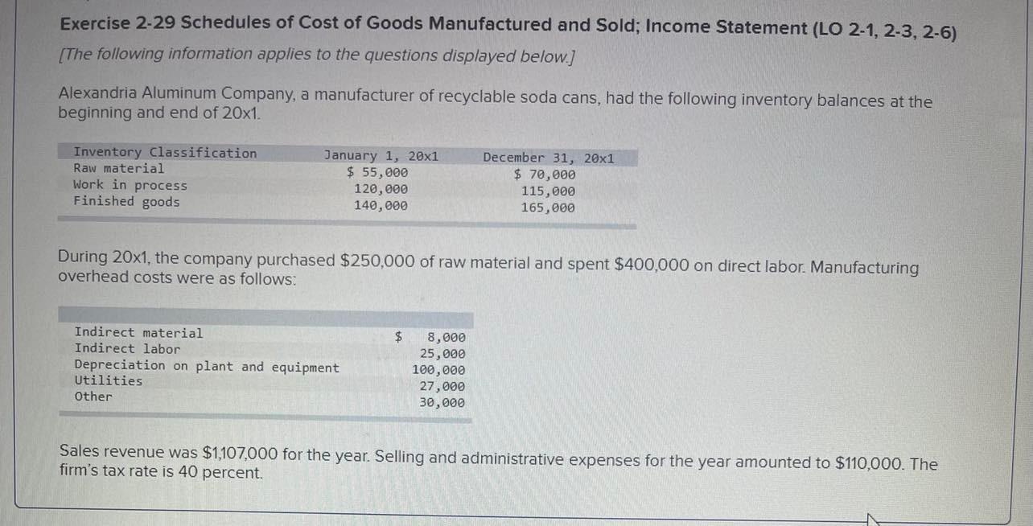Click the 'During 20x1, the company purchased' paragraph
The height and width of the screenshot is (526, 1033).
(488, 269)
